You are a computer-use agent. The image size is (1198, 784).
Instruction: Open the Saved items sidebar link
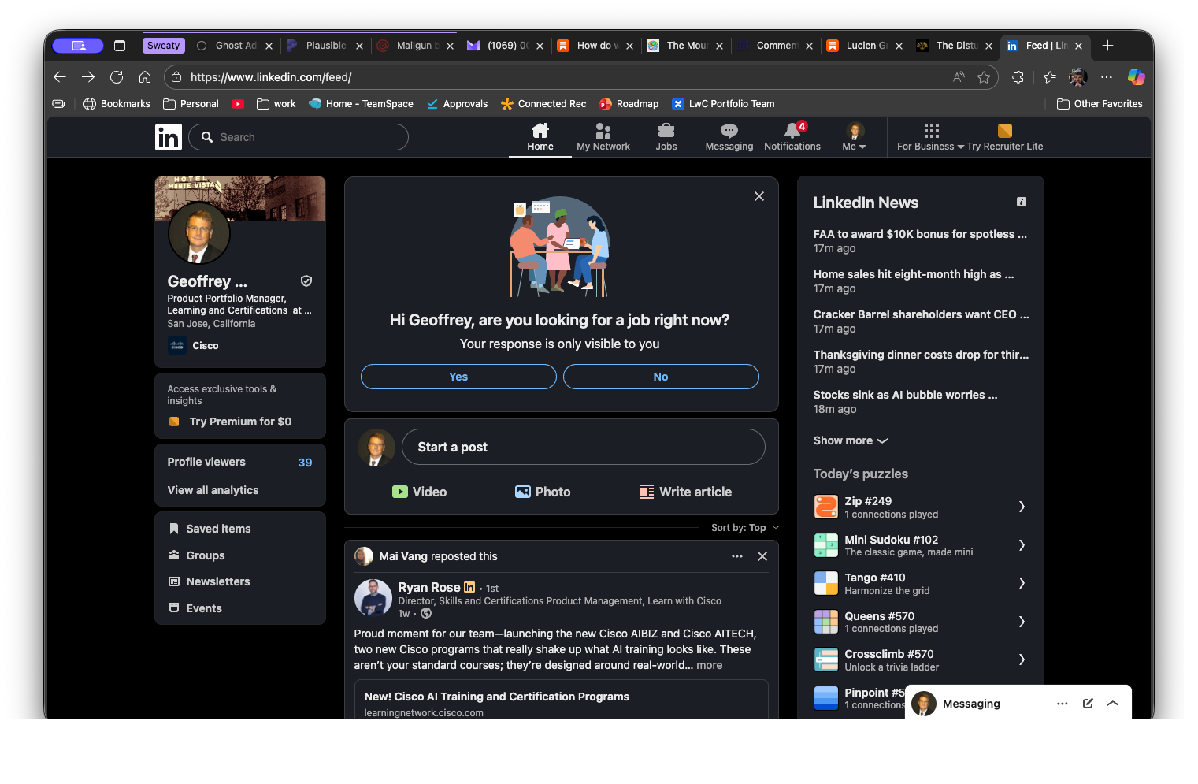[218, 529]
